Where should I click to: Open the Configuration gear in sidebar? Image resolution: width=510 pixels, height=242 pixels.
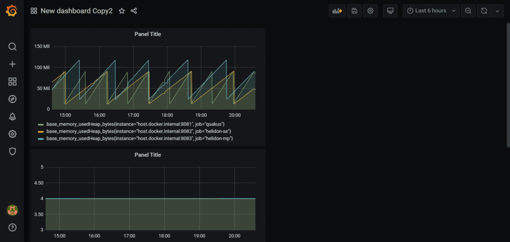(12, 134)
